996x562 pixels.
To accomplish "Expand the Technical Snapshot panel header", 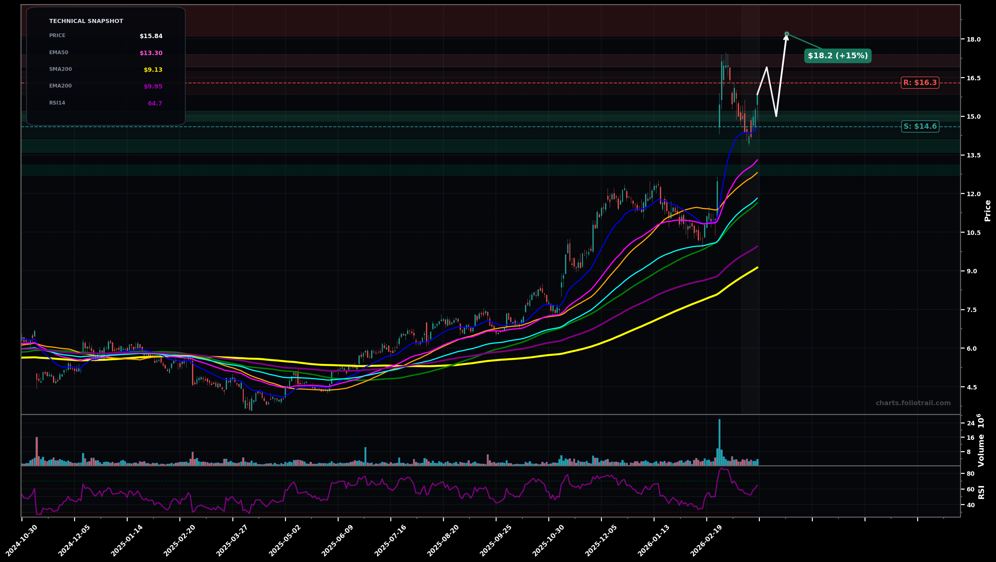I will [x=86, y=21].
